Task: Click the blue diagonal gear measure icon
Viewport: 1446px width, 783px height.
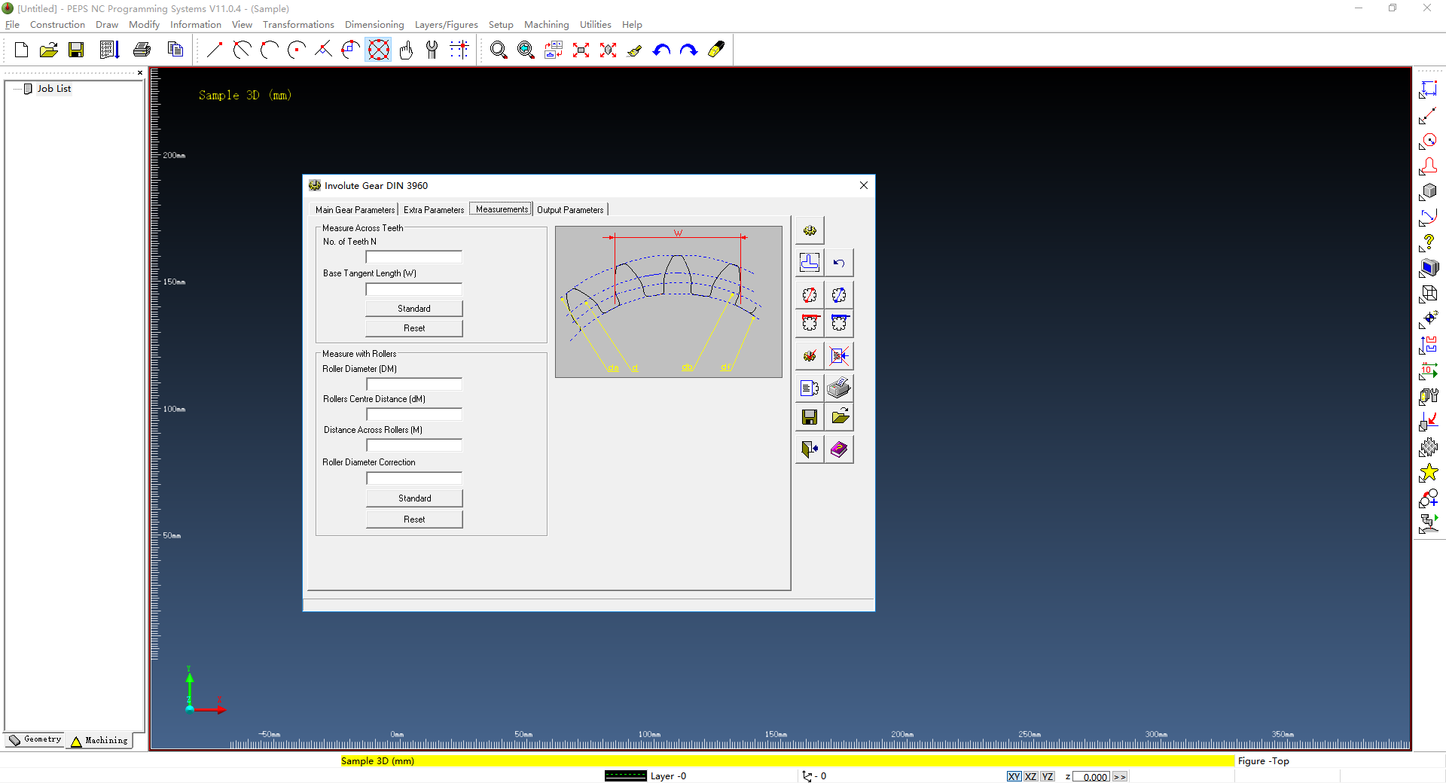Action: point(839,295)
